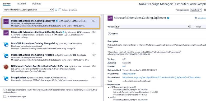Viewport: 206px width, 101px height.
Task: Click version 1.0.0 of Hekaton package
Action: (x=93, y=55)
